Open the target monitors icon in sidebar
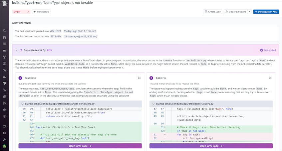The height and width of the screenshot is (151, 282). tap(5, 64)
